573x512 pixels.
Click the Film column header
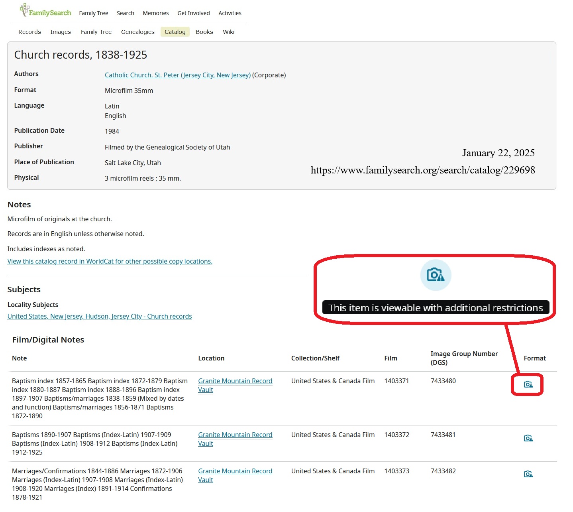[x=391, y=358]
